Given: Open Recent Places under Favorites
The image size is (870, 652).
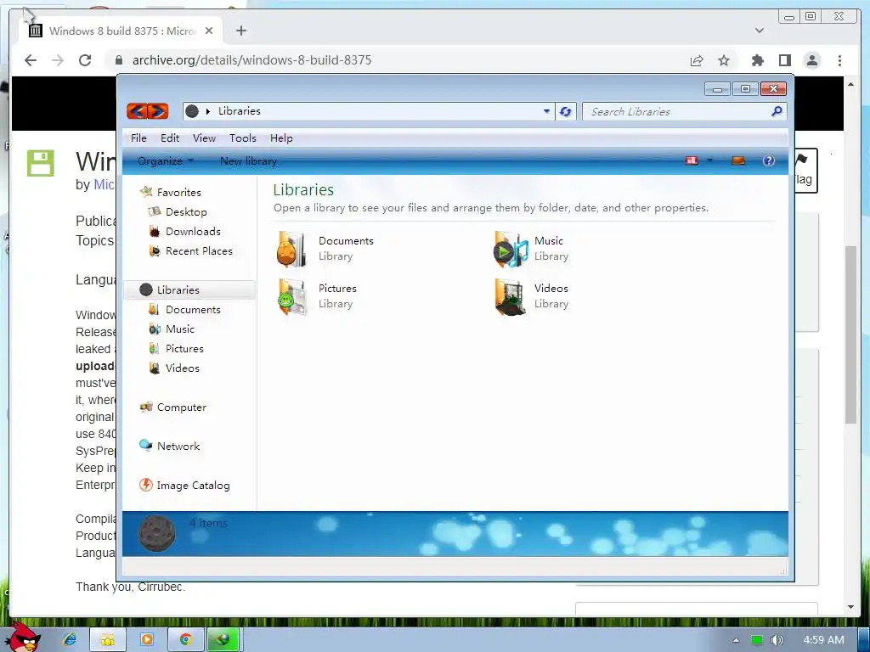Looking at the screenshot, I should click(191, 250).
